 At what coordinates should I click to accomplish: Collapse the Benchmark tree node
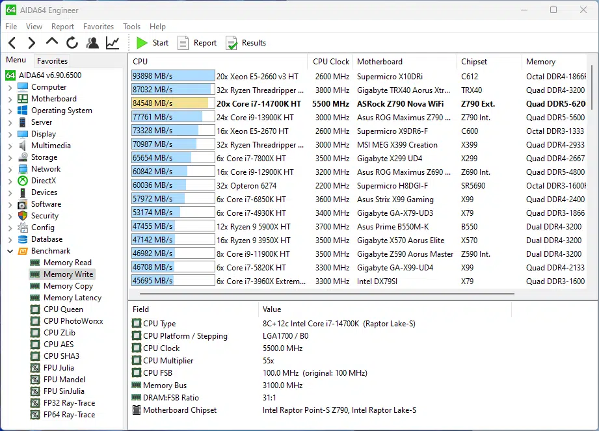(10, 251)
